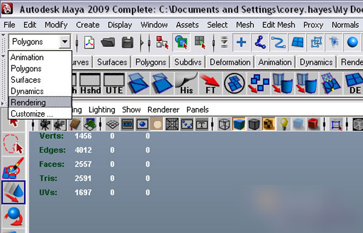The height and width of the screenshot is (233, 363).
Task: Select the Move tool with cone icon
Action: pyautogui.click(x=13, y=193)
